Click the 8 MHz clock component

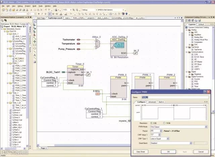tap(98, 94)
